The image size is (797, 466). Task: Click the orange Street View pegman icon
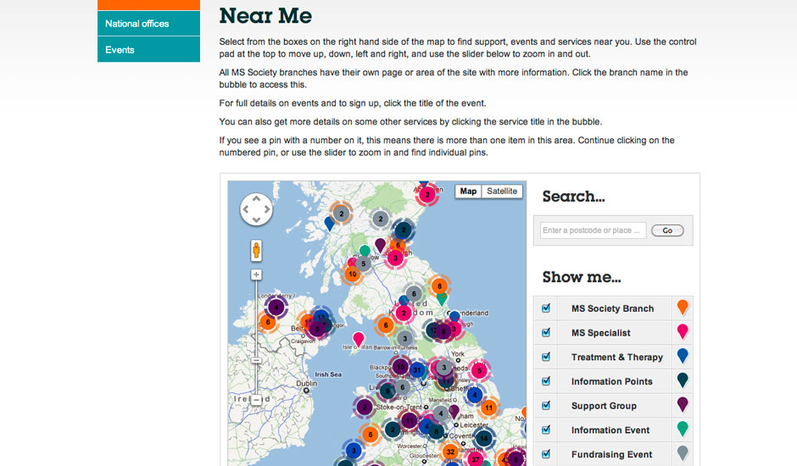[256, 251]
